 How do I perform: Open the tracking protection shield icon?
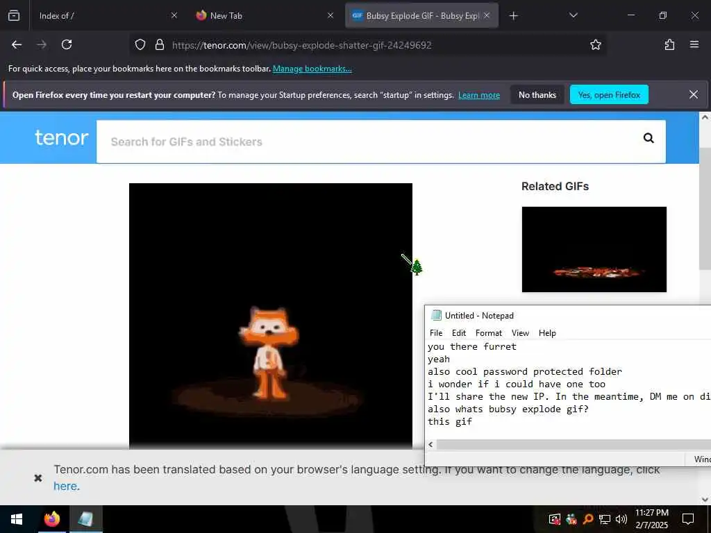[x=140, y=44]
